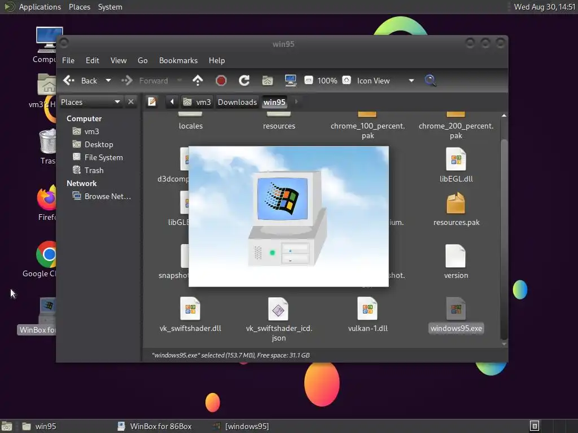Click the Windows 95 splash image
Screen dimensions: 578x433
(x=288, y=216)
